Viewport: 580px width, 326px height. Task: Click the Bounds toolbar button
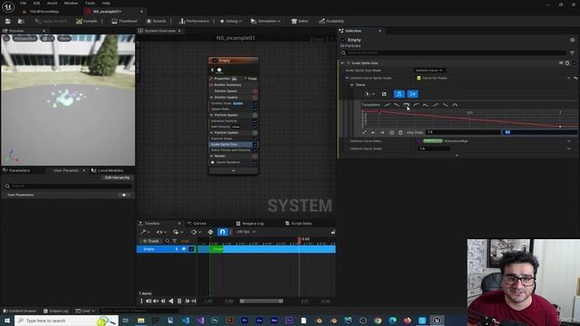[157, 21]
